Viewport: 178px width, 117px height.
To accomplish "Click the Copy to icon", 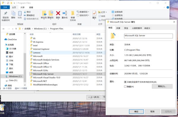I will tap(51, 13).
